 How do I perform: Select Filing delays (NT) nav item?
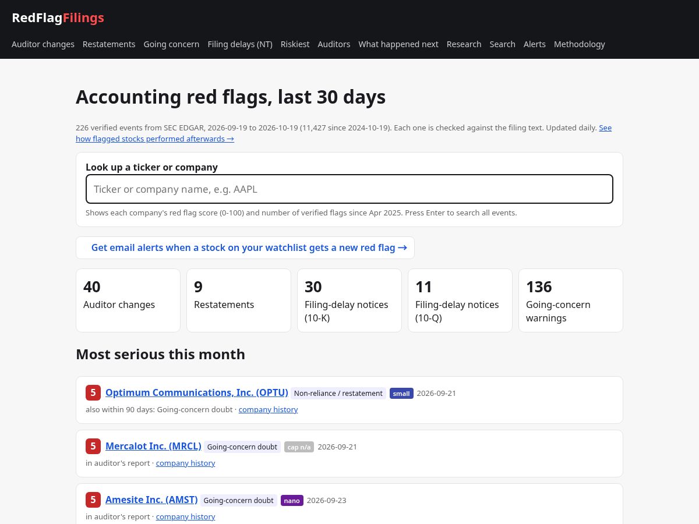240,44
